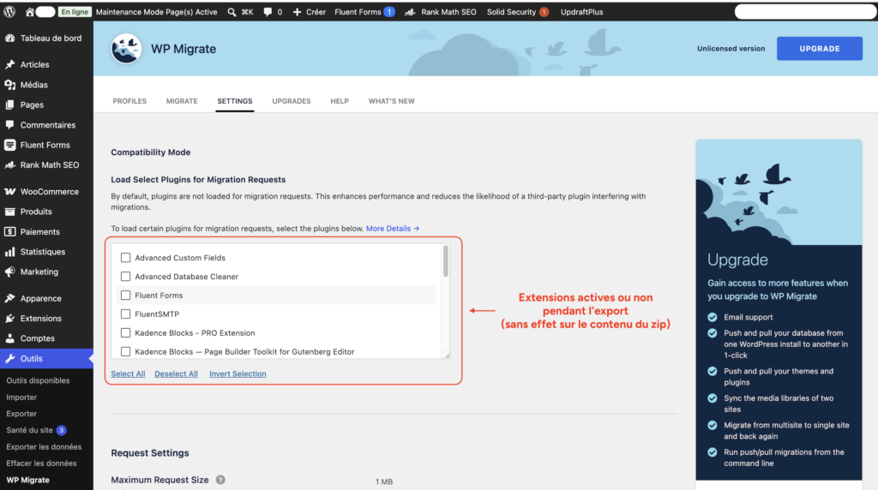This screenshot has height=490, width=878.
Task: Open comments bubble in admin bar
Action: pos(268,12)
